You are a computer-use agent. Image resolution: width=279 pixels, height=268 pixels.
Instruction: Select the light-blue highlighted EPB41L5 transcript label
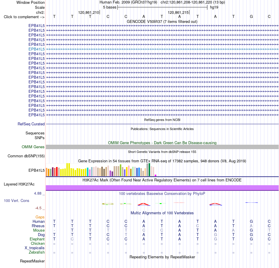click(36, 49)
